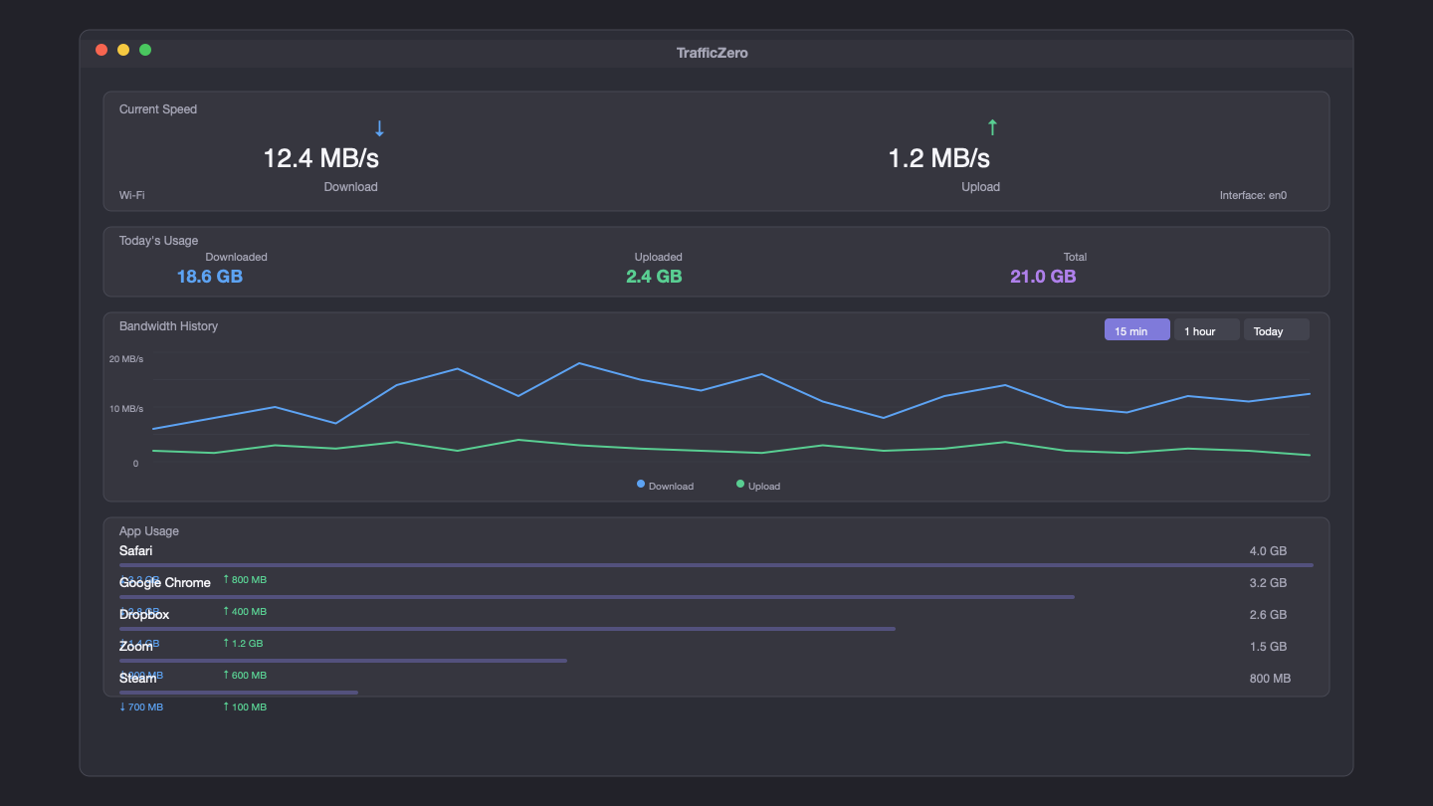Image resolution: width=1433 pixels, height=806 pixels.
Task: Click the App Usage heading
Action: click(149, 531)
